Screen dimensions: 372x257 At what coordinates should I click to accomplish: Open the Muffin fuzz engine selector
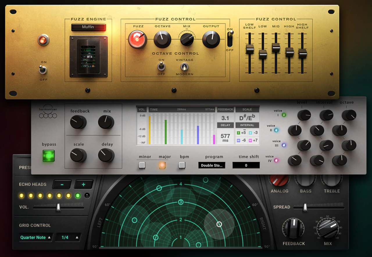coord(88,27)
